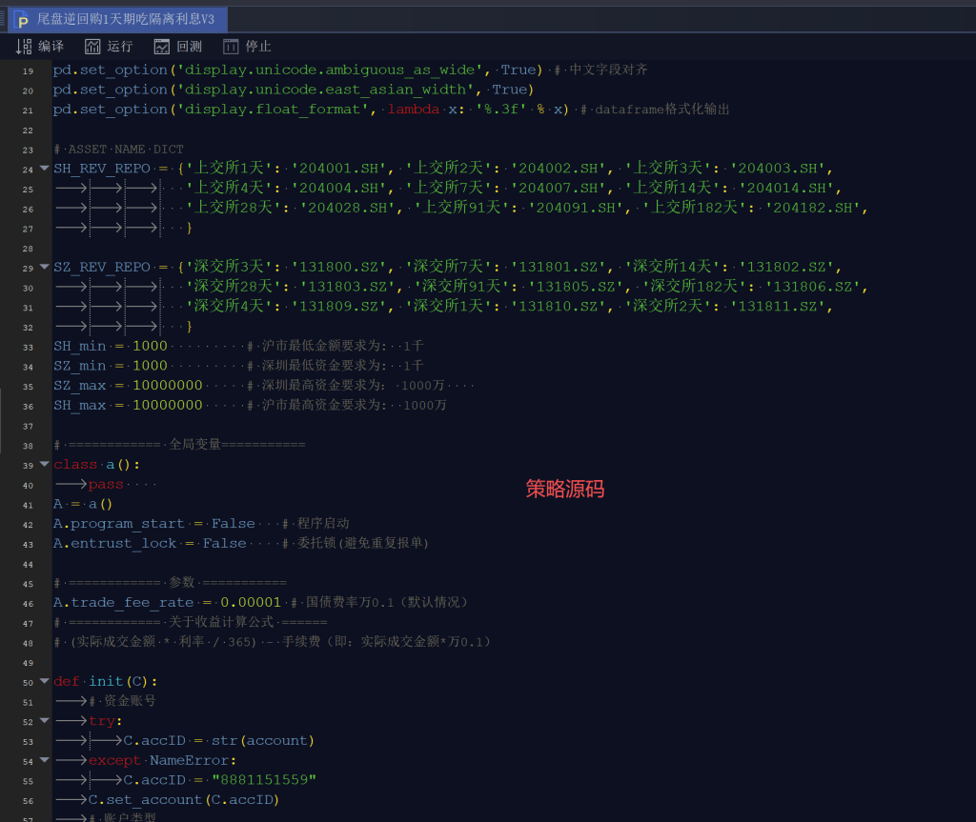Collapse the SH_REV_REPO dictionary fold marker
Viewport: 976px width, 822px height.
pos(44,169)
